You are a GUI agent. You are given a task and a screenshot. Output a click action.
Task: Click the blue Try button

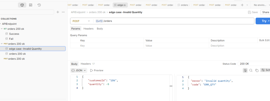coord(263,21)
